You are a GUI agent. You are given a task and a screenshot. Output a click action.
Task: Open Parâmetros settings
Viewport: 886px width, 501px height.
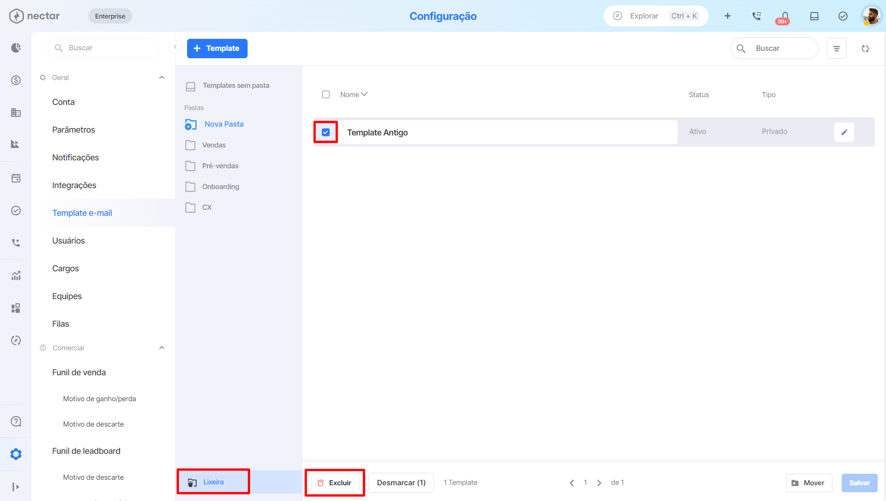click(x=73, y=130)
